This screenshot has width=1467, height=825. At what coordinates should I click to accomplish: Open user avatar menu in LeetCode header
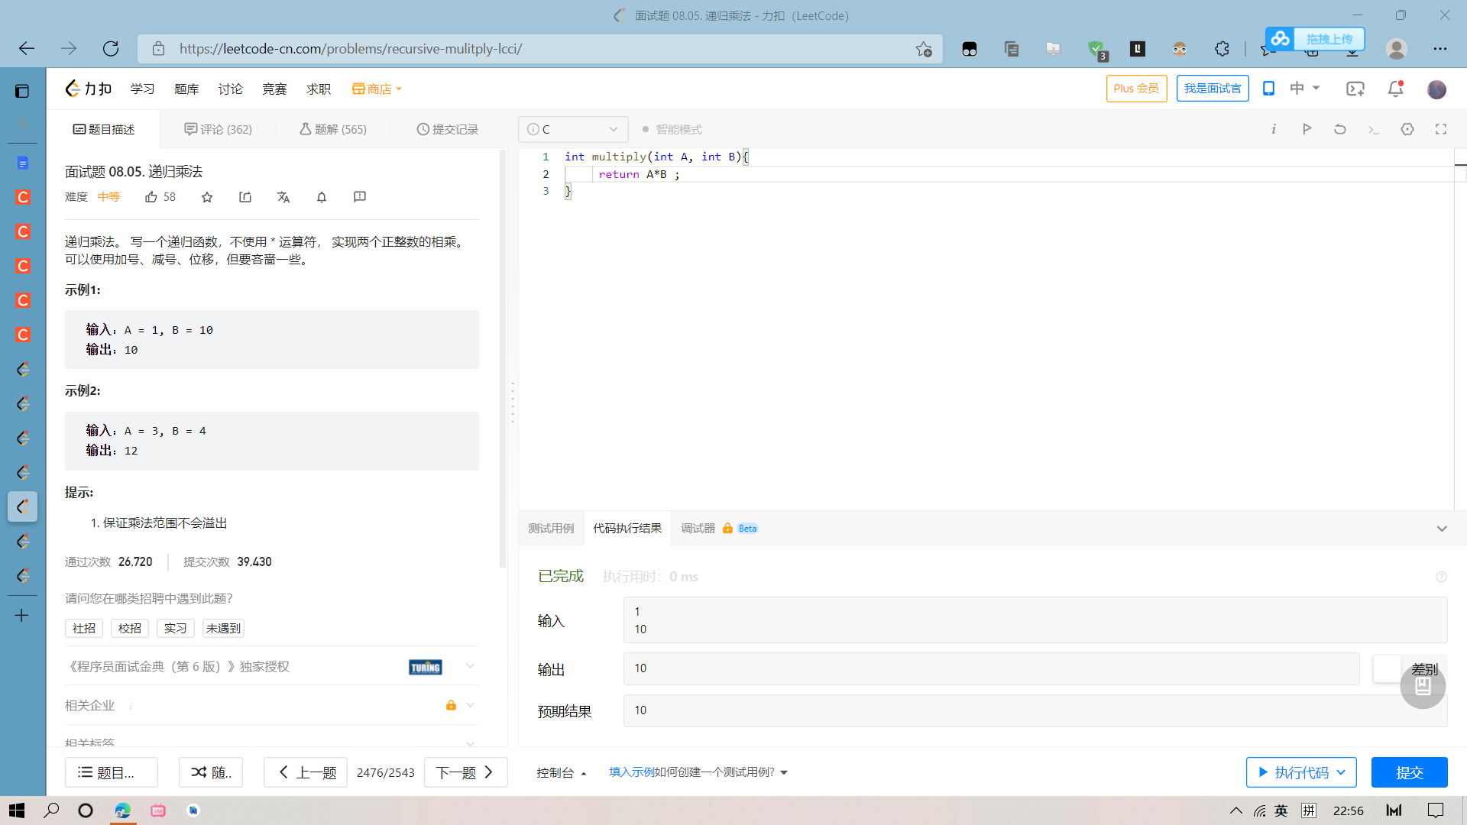[x=1436, y=89]
